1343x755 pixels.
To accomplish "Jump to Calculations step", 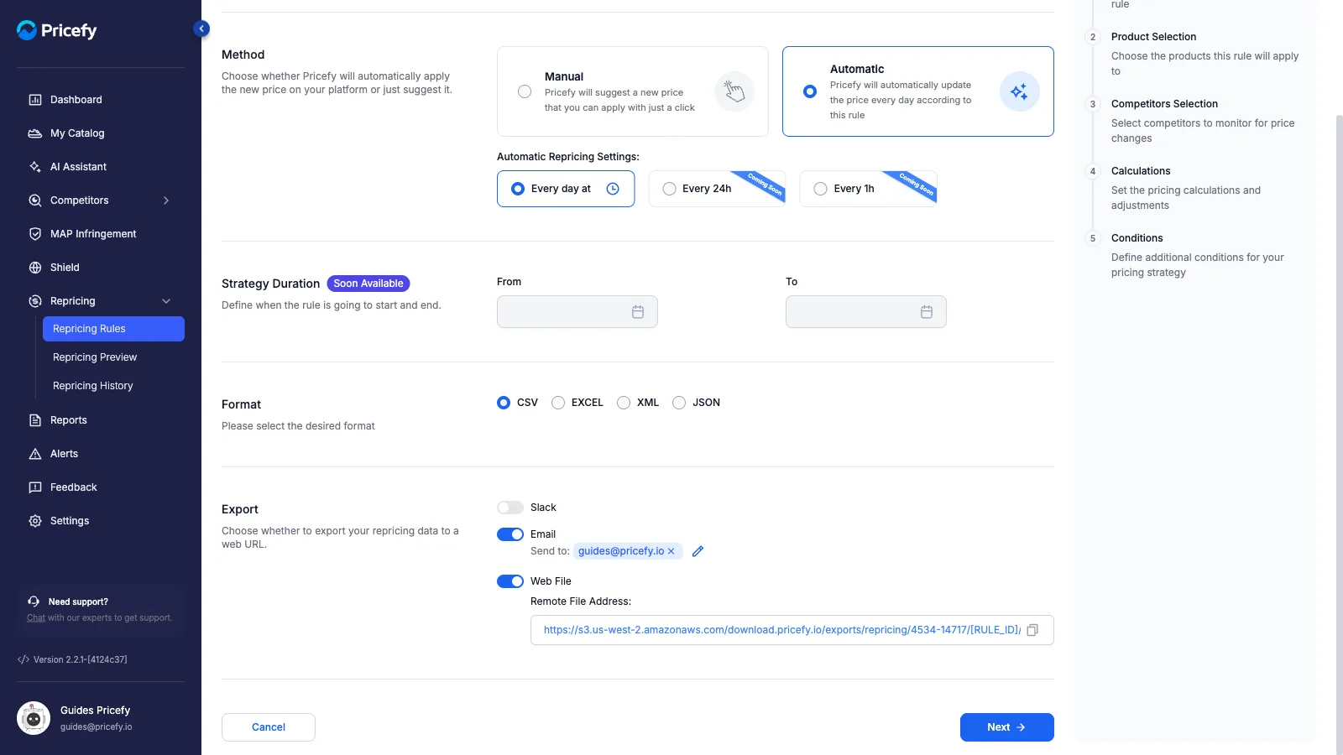I will coord(1141,171).
